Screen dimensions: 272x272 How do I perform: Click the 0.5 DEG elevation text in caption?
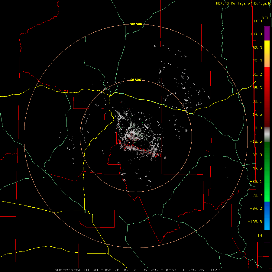click(x=148, y=270)
